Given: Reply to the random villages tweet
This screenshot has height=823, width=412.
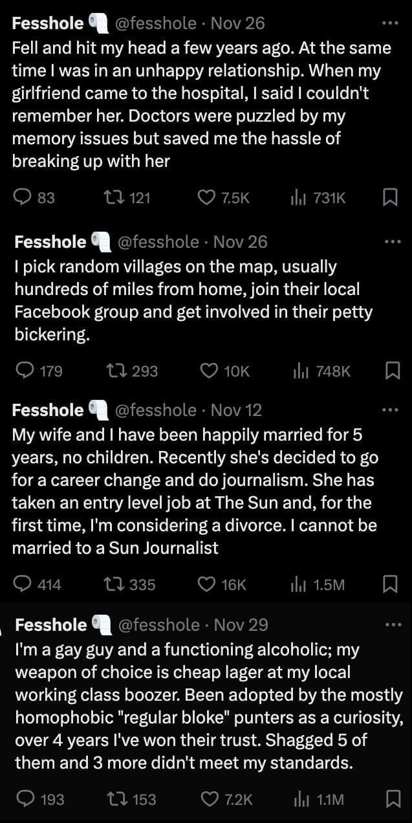Looking at the screenshot, I should tap(25, 371).
